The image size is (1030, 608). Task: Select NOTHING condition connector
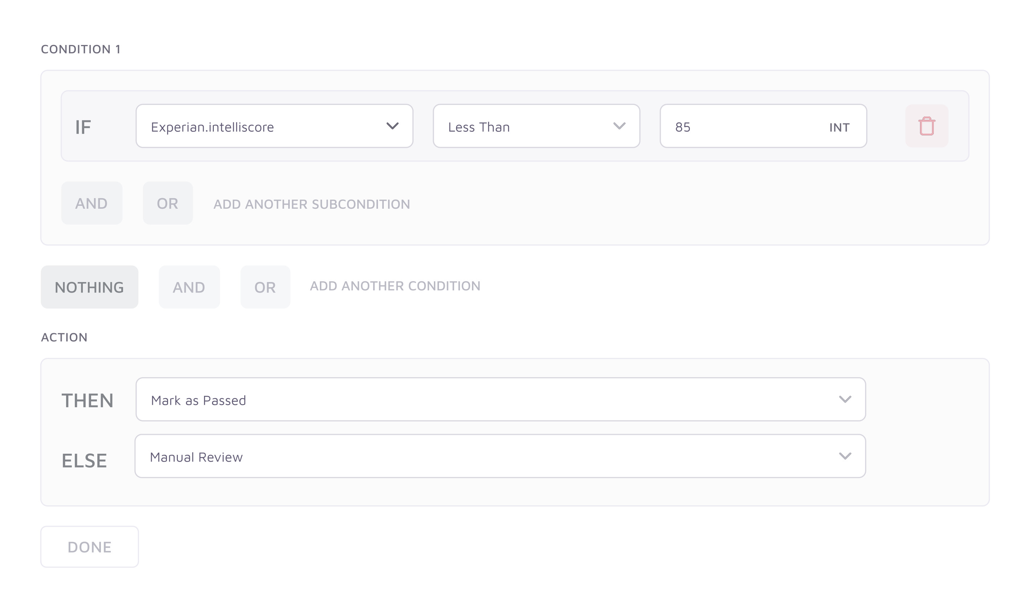coord(89,287)
